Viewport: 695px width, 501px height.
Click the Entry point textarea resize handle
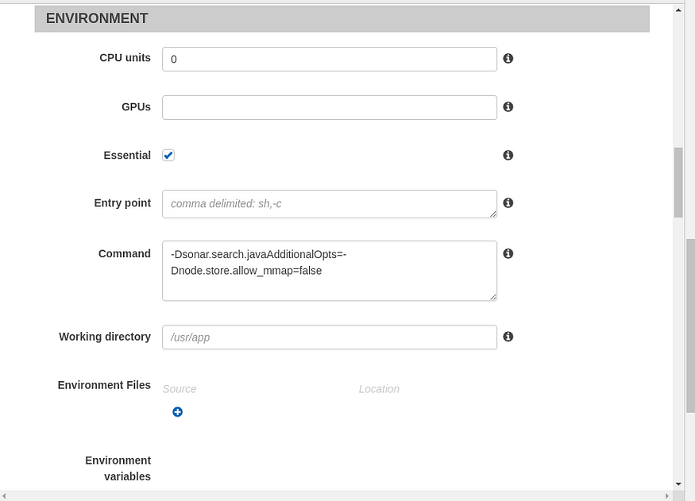[493, 214]
